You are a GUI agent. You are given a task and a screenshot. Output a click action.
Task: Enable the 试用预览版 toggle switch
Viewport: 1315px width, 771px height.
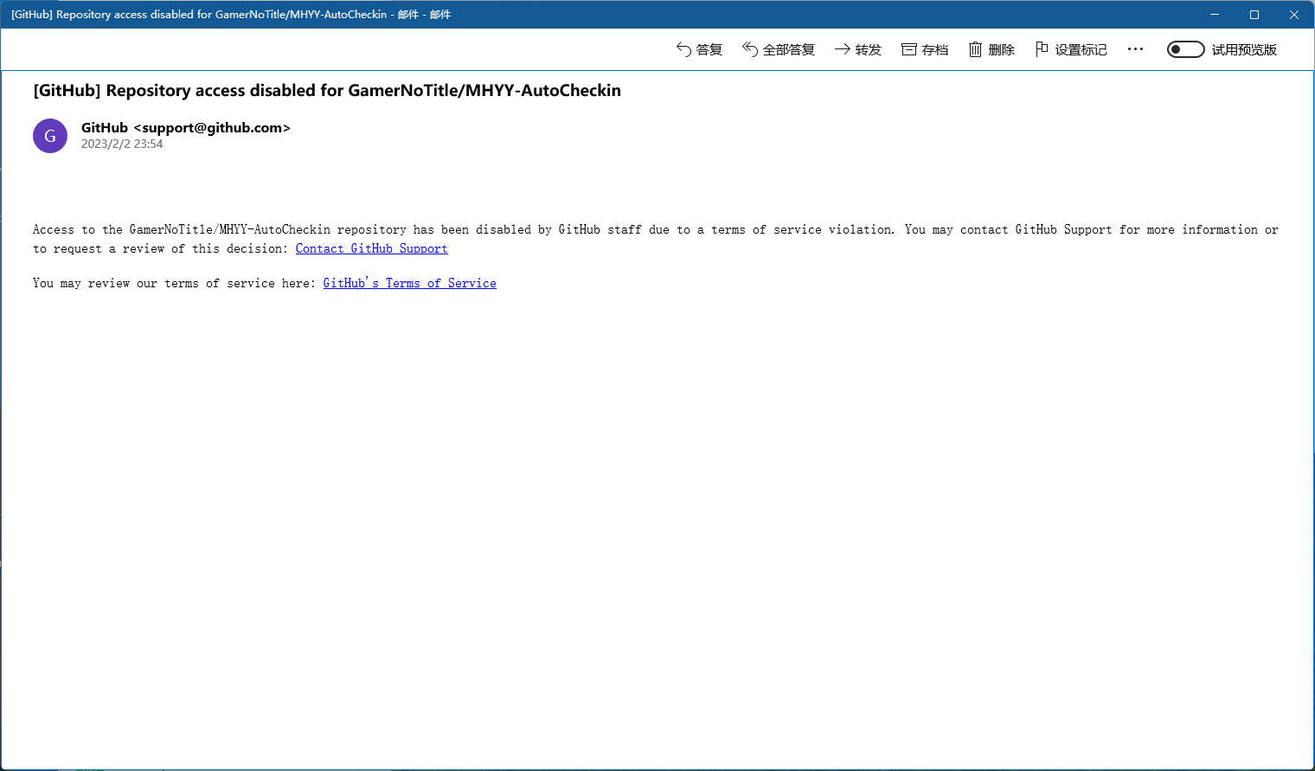coord(1185,49)
